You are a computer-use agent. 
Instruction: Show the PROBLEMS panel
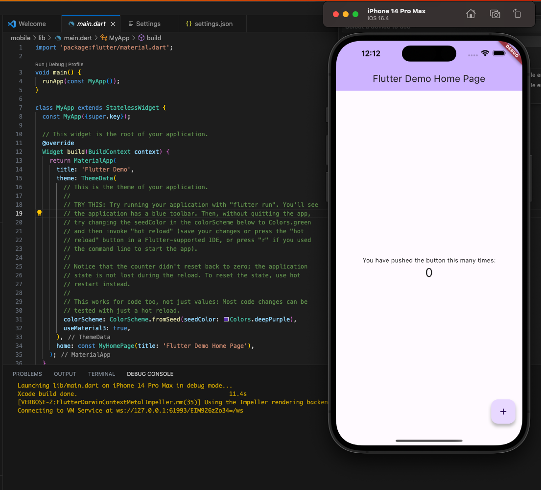pos(27,374)
